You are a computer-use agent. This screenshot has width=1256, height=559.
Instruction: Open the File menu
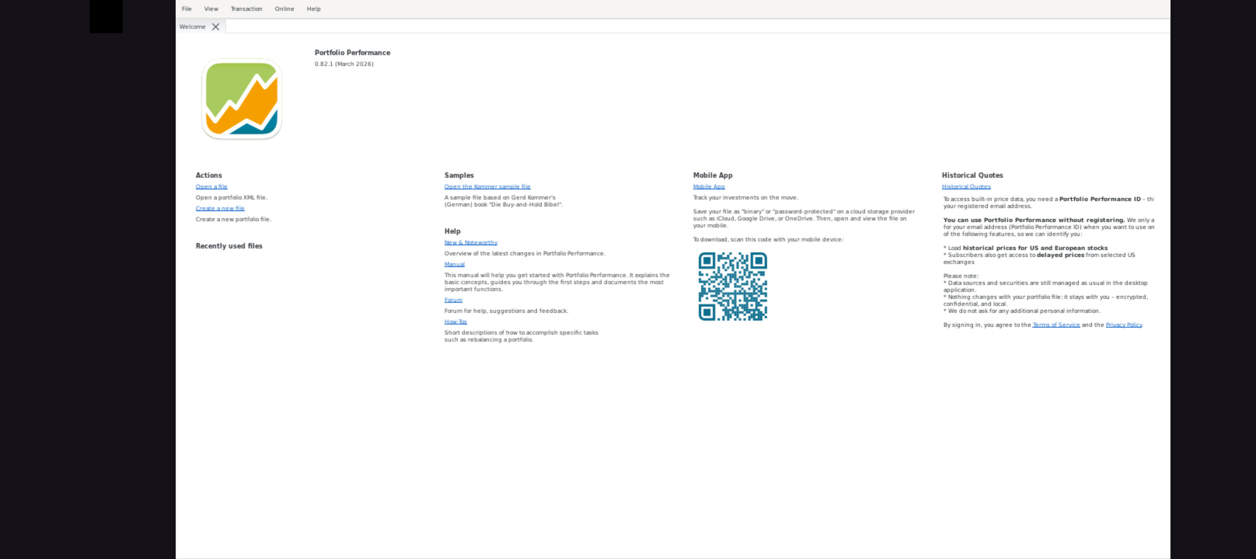187,9
